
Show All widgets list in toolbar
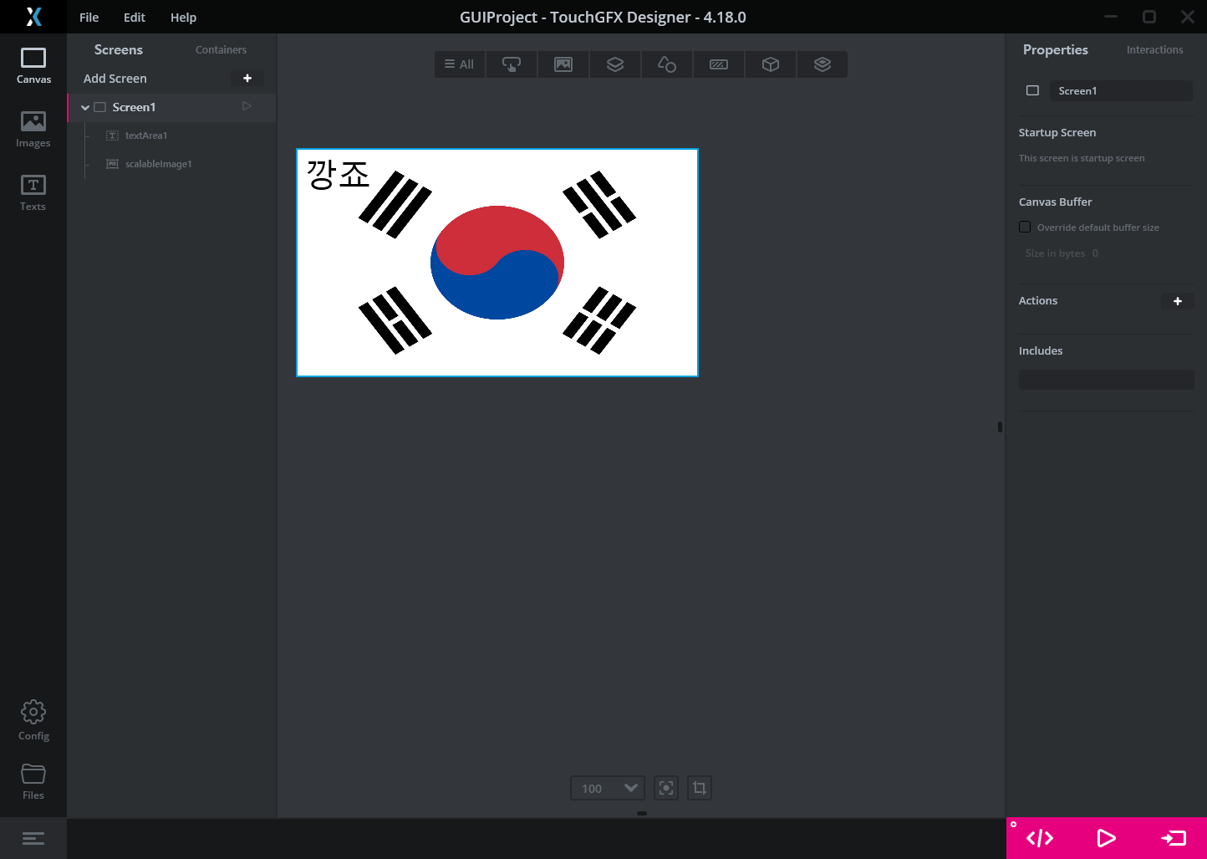pos(460,64)
